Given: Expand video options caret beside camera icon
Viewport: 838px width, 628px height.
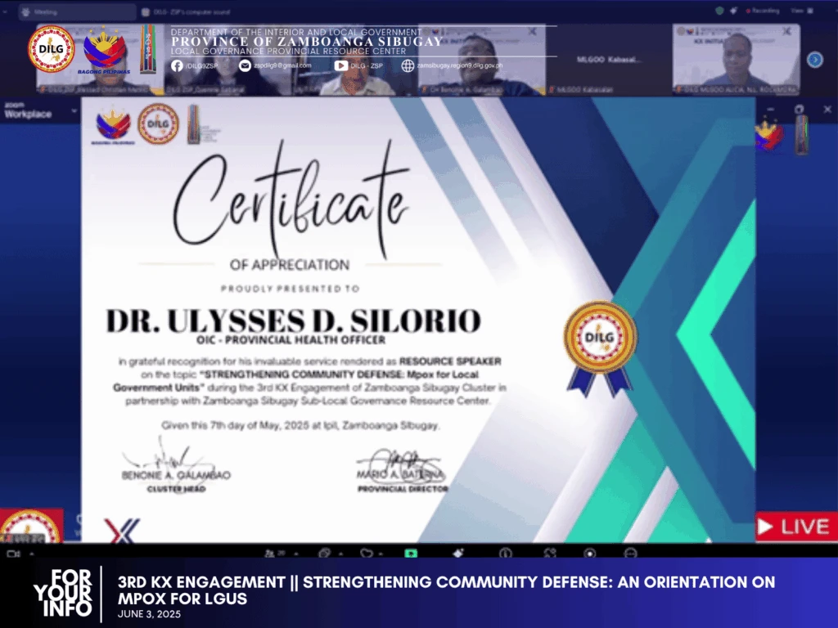Looking at the screenshot, I should coord(32,554).
